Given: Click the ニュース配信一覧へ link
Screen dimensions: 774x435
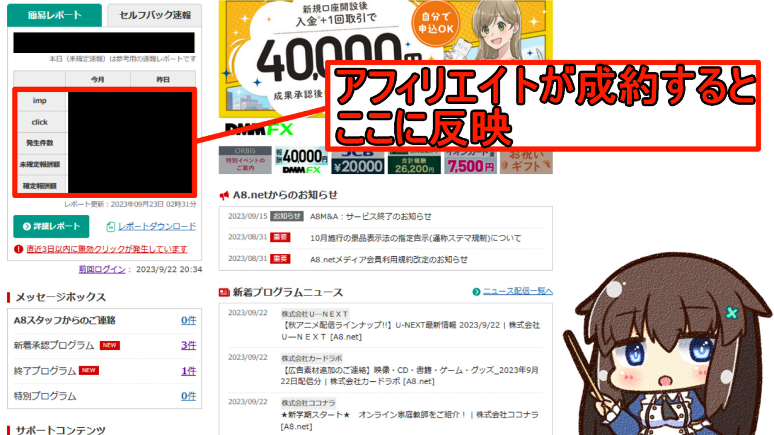Looking at the screenshot, I should pyautogui.click(x=518, y=291).
